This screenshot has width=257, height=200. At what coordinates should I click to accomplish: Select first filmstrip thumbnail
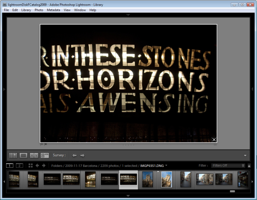click(x=14, y=179)
